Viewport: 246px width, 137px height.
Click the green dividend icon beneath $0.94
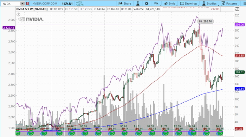pyautogui.click(x=99, y=133)
